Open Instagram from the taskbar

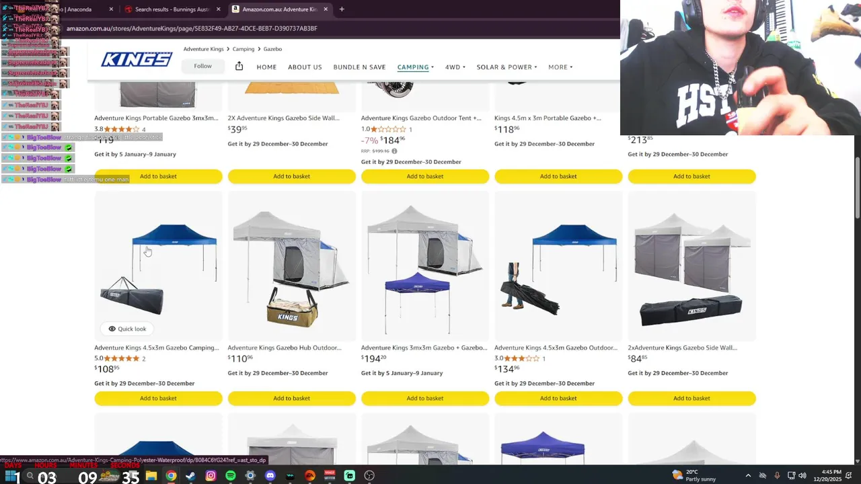pyautogui.click(x=211, y=475)
